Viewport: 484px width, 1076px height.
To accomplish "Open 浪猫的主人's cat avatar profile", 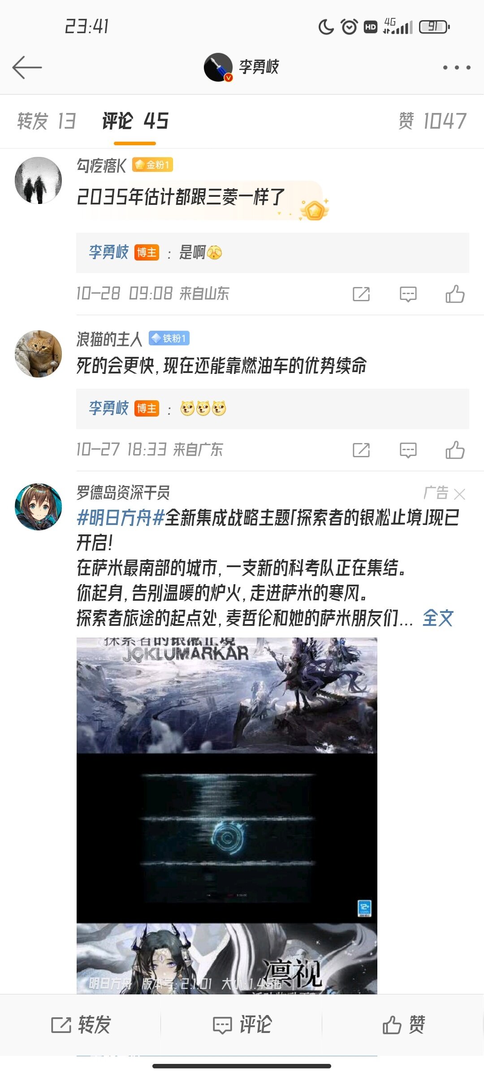I will pyautogui.click(x=39, y=354).
